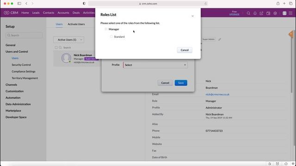Open the CRM search magnifier icon
The width and height of the screenshot is (296, 166).
(x=248, y=13)
